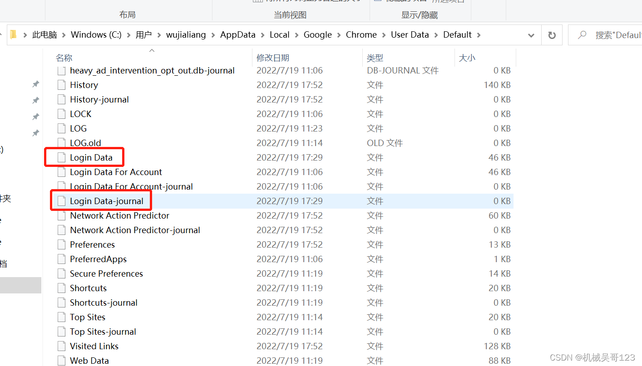Navigate to User Data in breadcrumb
This screenshot has height=366, width=642.
[410, 35]
